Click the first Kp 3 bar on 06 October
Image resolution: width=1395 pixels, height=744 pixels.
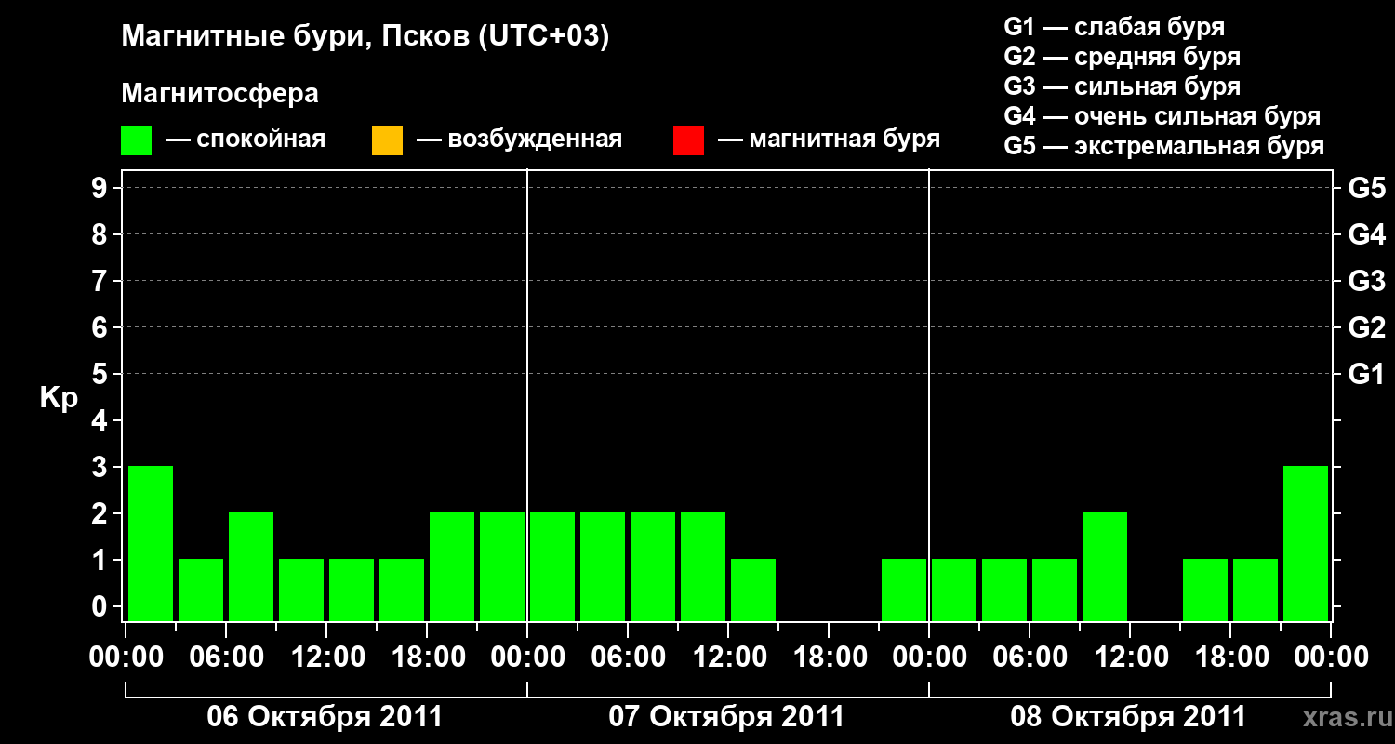[x=151, y=543]
